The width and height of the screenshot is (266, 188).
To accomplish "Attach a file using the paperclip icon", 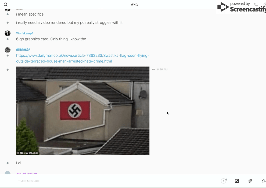I will [250, 181].
